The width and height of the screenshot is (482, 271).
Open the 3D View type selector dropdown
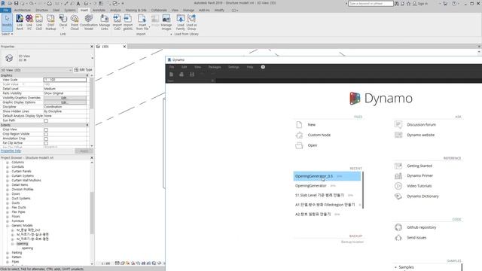tap(92, 58)
